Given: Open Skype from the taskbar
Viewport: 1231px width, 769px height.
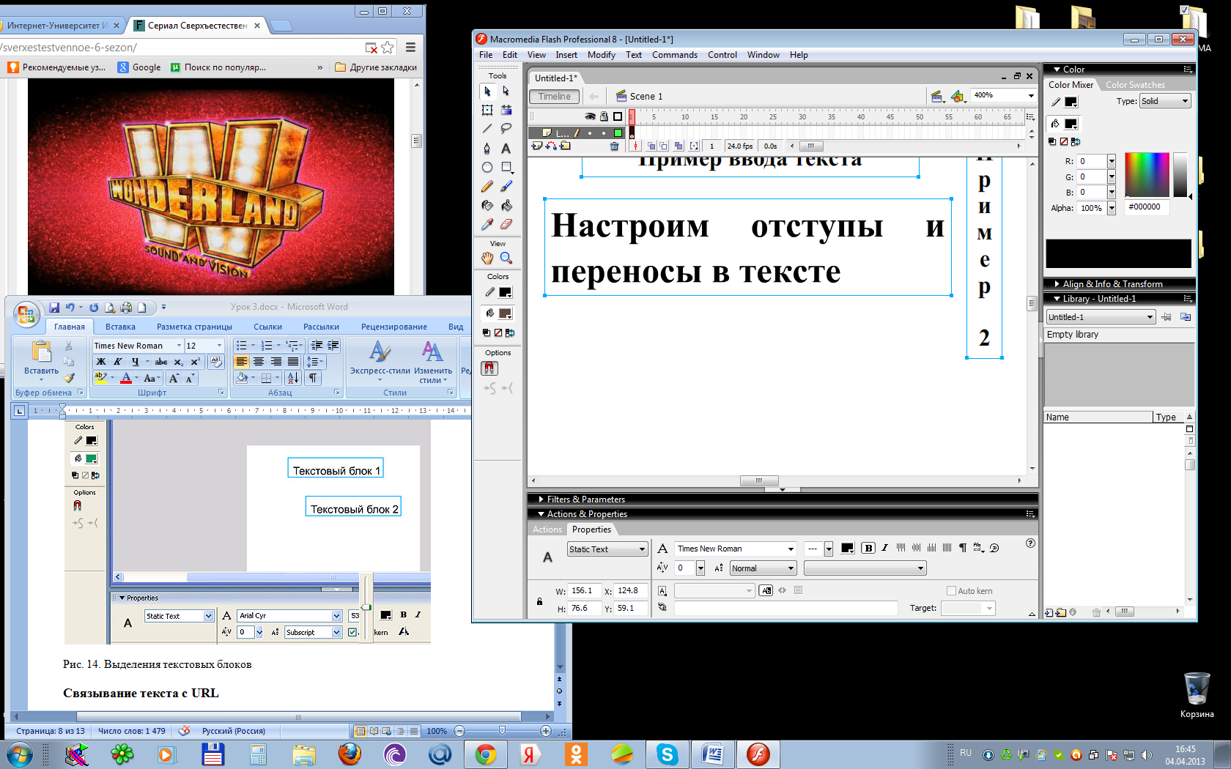Looking at the screenshot, I should 668,754.
